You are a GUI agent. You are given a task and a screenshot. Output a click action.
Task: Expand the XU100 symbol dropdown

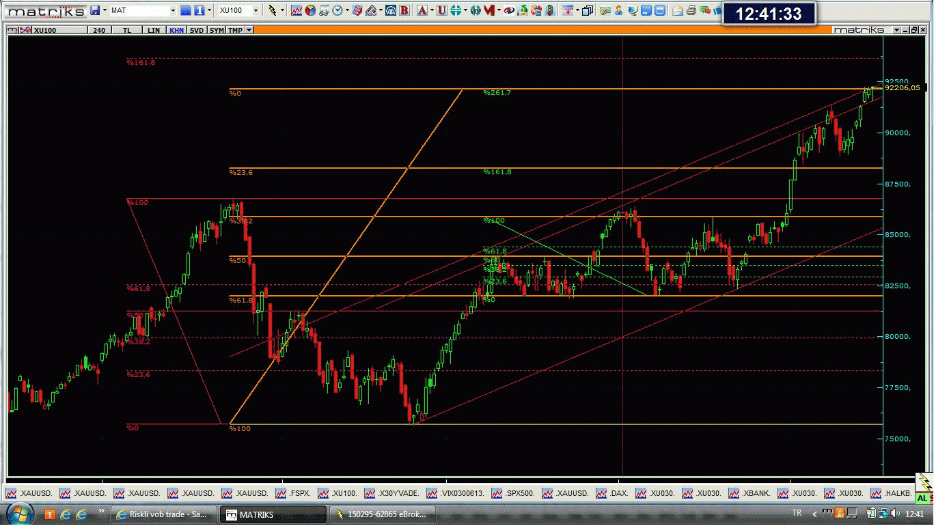pyautogui.click(x=256, y=10)
